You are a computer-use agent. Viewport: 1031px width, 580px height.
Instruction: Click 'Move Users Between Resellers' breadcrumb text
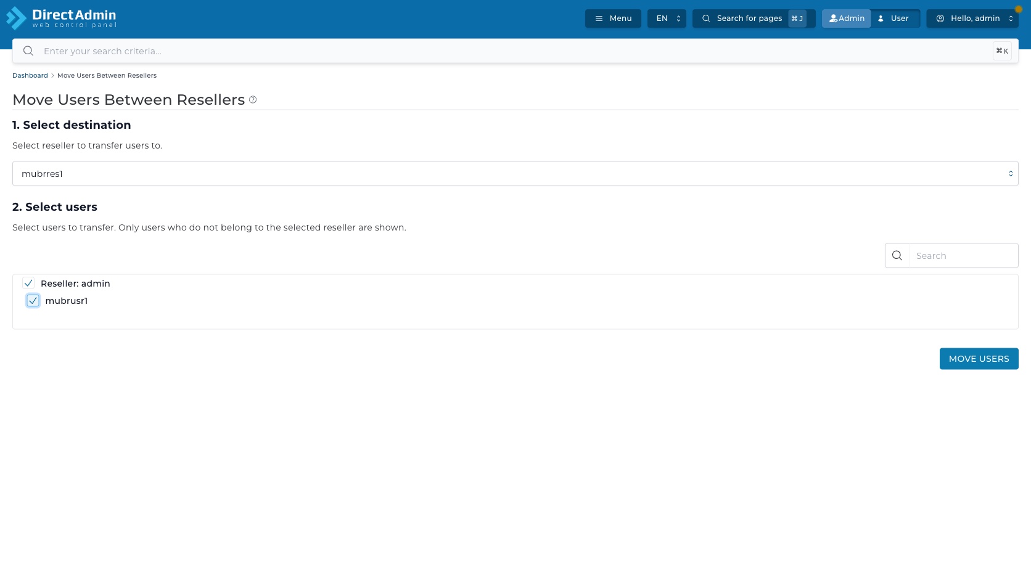[107, 75]
